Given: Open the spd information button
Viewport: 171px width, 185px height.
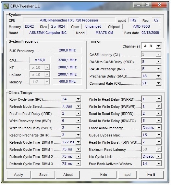Looking at the screenshot, I should point(128,175).
